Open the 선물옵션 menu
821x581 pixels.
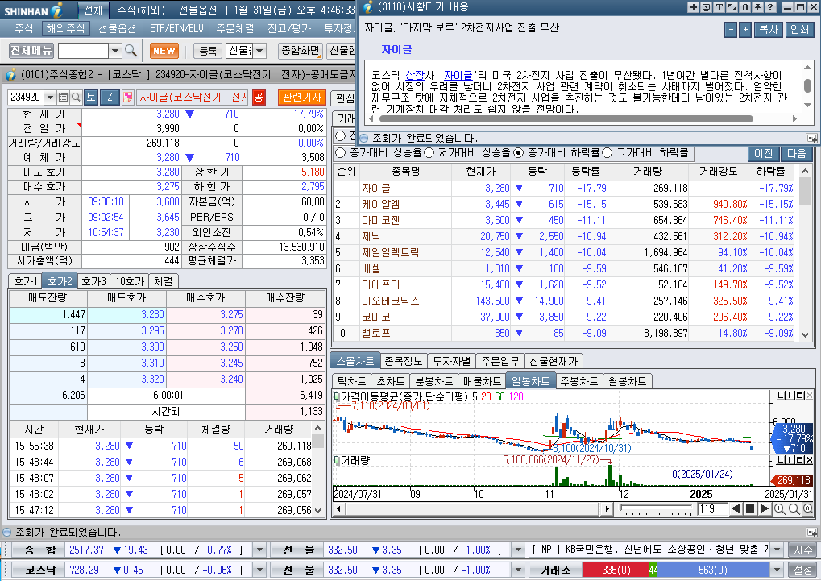point(118,28)
